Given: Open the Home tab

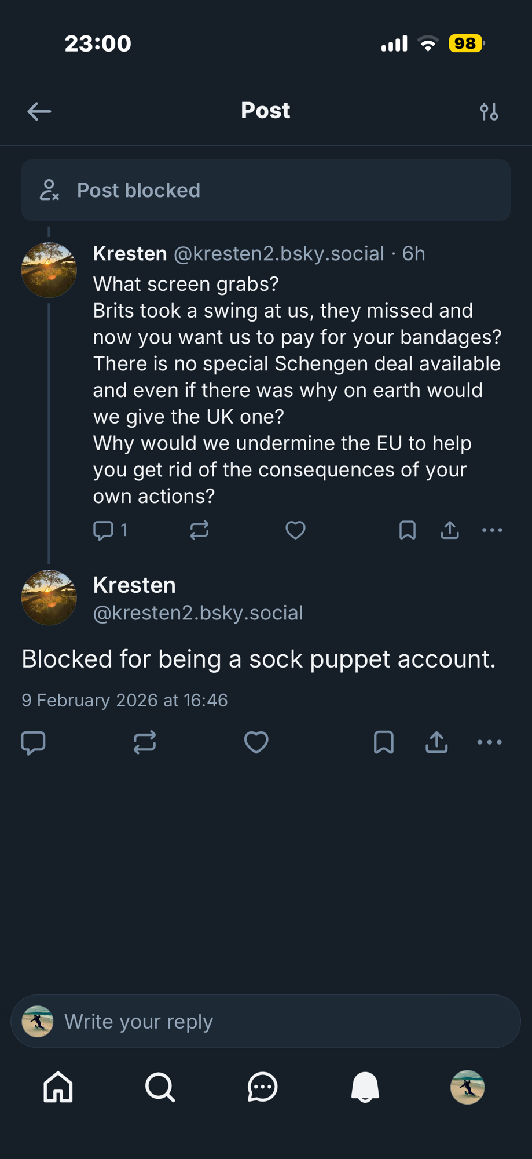Looking at the screenshot, I should 58,1087.
